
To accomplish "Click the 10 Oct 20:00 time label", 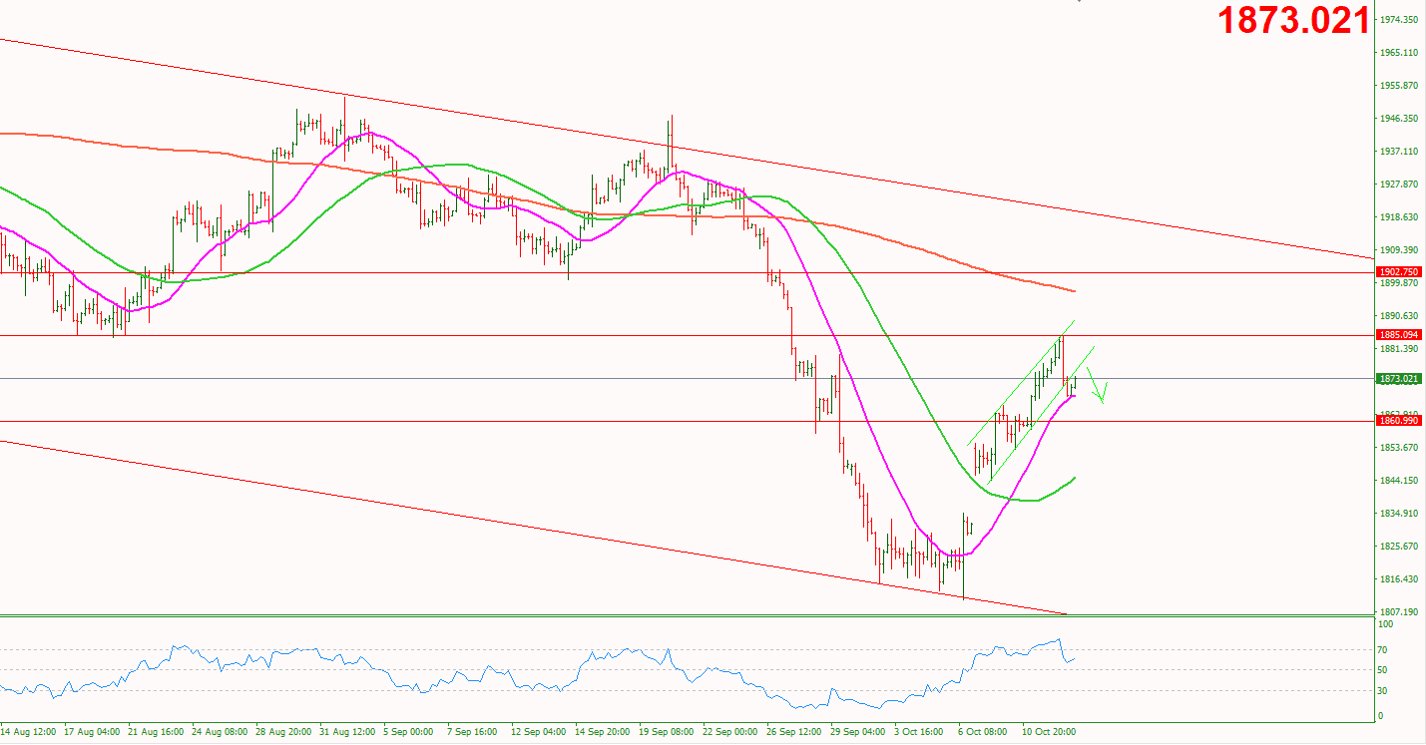I will [x=1049, y=732].
